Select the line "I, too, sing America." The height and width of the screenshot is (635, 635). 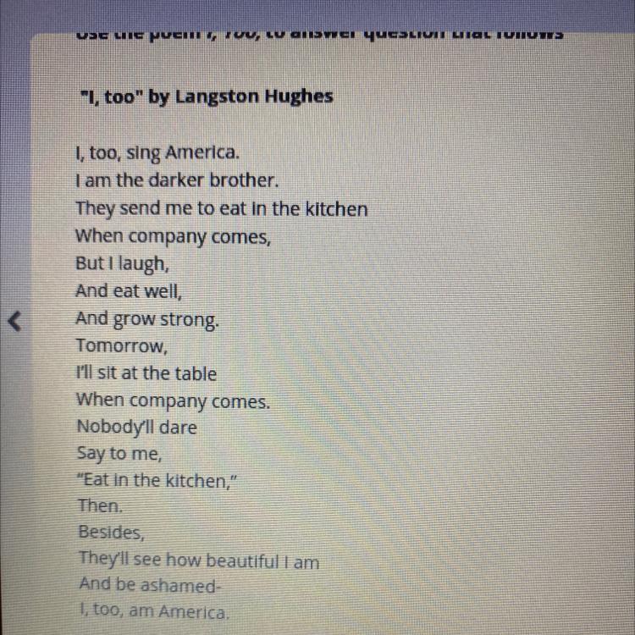(157, 153)
